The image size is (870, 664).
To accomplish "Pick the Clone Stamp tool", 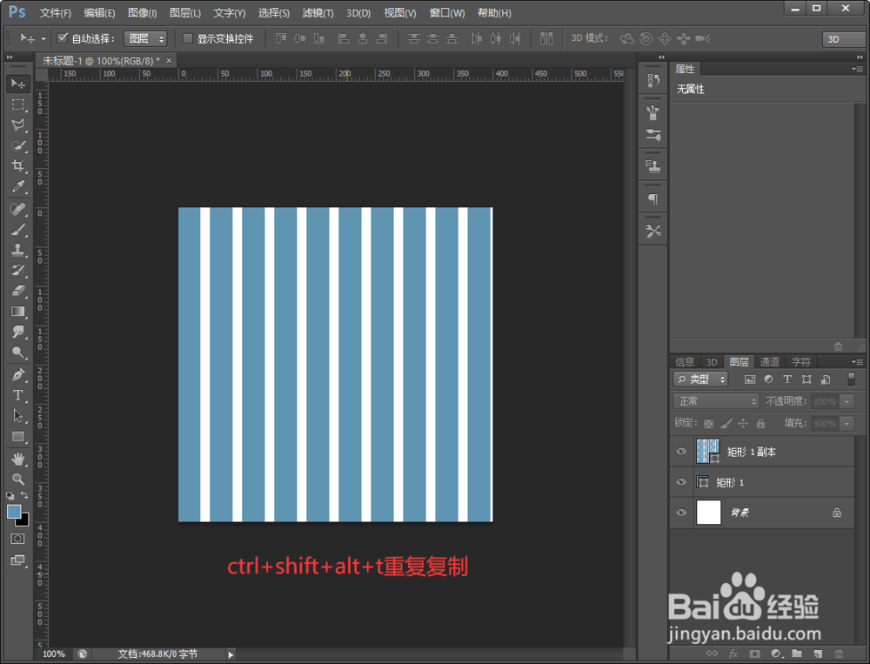I will coord(17,250).
